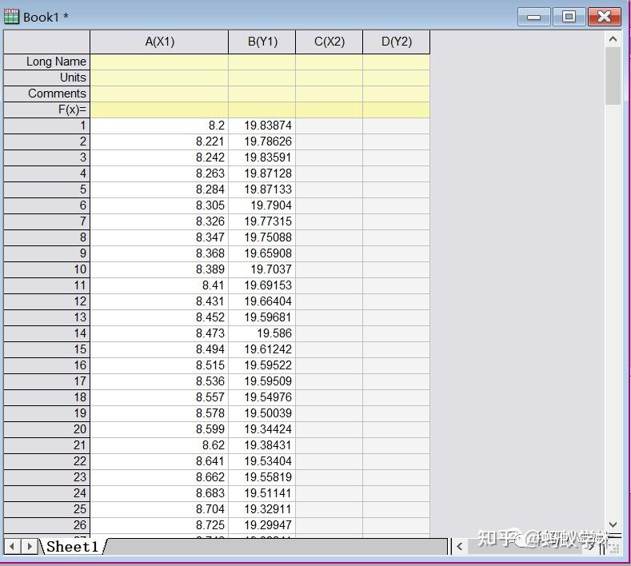Click the vertical scrollbar thumb
631x566 pixels.
tap(613, 76)
